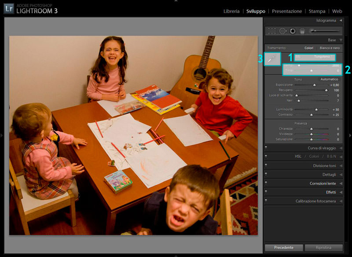Choose the Red eye correction tool
This screenshot has width=352, height=257.
(x=292, y=31)
